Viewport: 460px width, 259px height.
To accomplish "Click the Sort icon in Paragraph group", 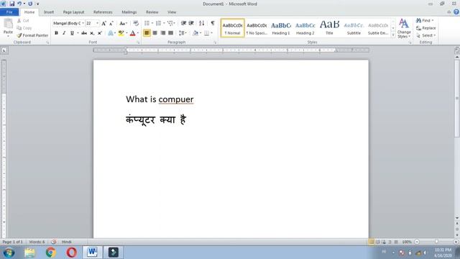I will [x=201, y=23].
